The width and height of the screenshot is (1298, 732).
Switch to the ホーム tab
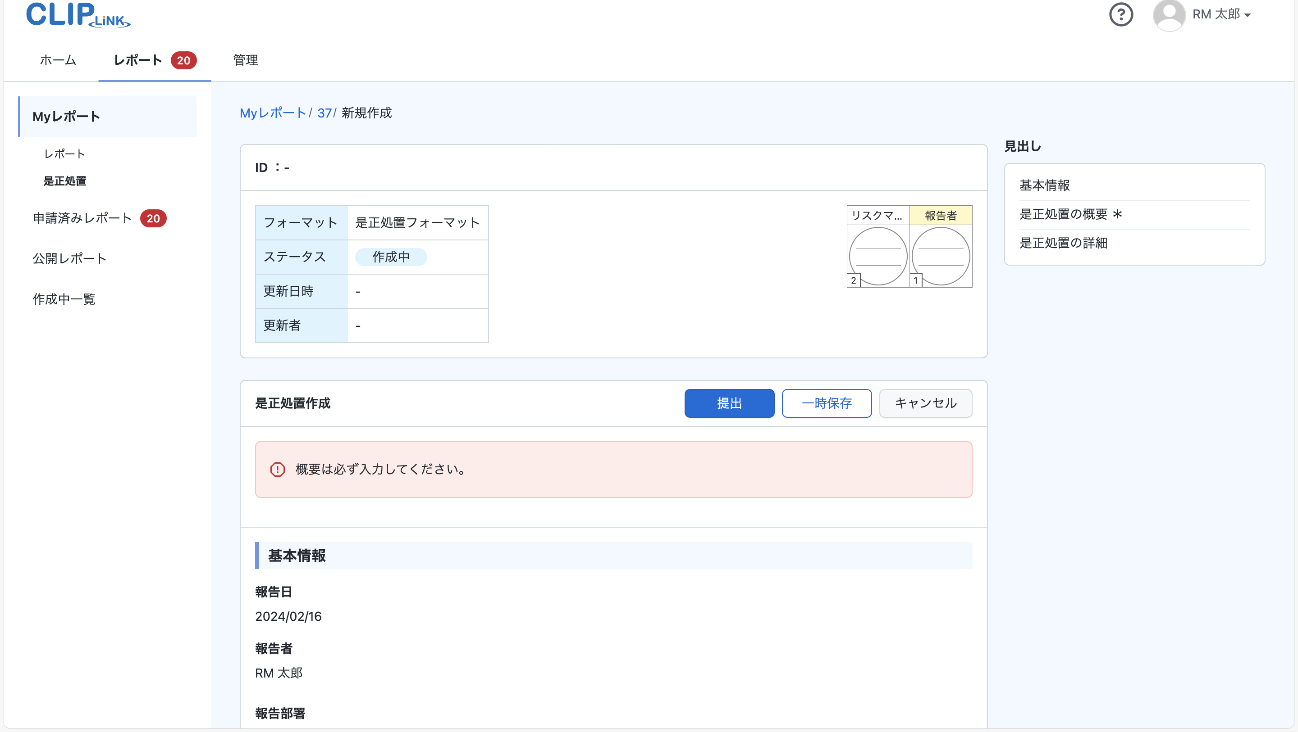tap(57, 60)
